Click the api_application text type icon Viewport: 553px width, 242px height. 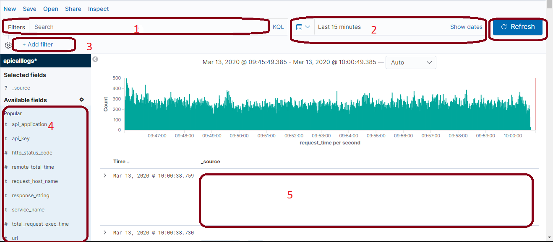6,124
